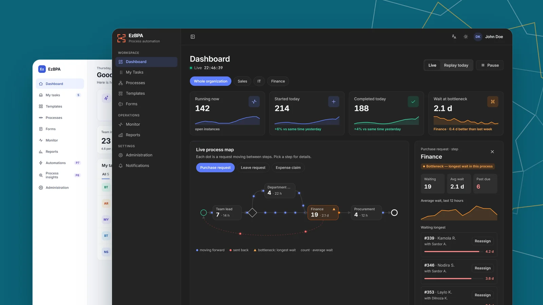Click the #339 wait progress bar
Viewport: 543px width, 305px height.
[453, 251]
